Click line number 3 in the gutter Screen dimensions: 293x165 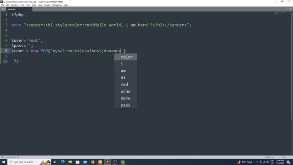coord(6,25)
